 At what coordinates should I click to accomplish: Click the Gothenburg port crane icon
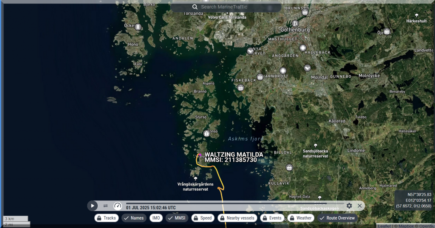point(296,23)
